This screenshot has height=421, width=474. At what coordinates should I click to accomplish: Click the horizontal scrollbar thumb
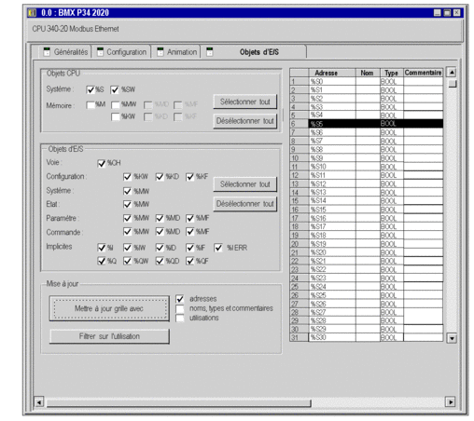click(x=178, y=403)
